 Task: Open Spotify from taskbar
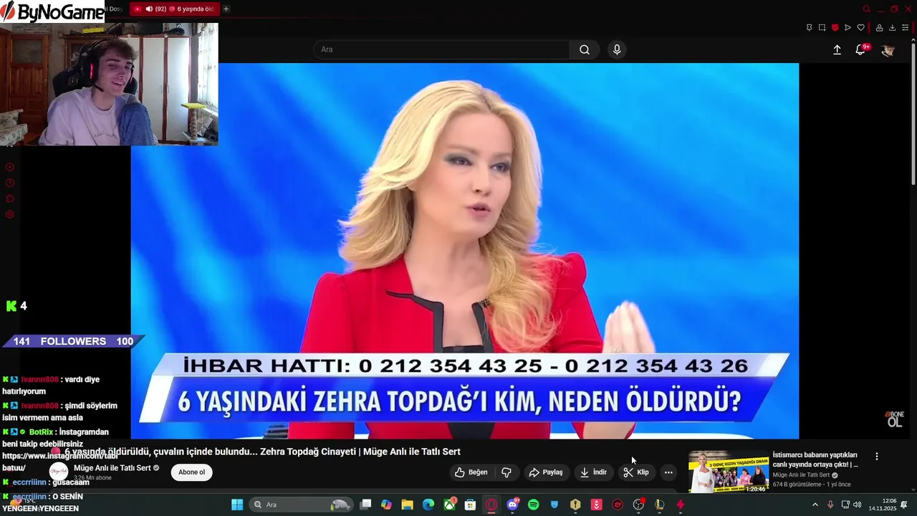tap(533, 505)
